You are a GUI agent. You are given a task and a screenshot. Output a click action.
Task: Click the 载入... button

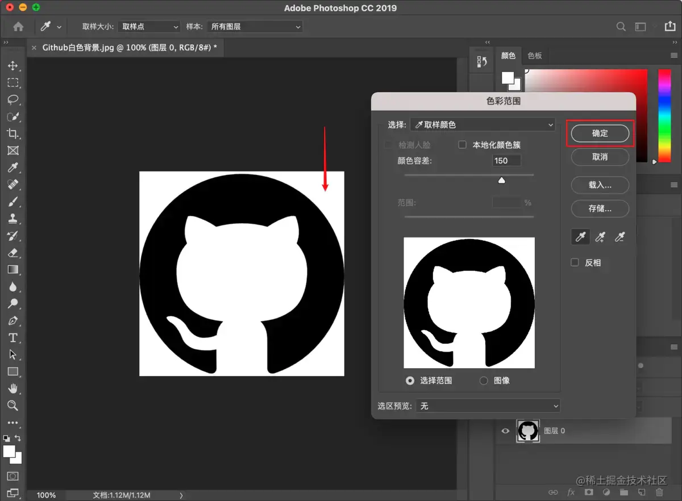coord(600,185)
